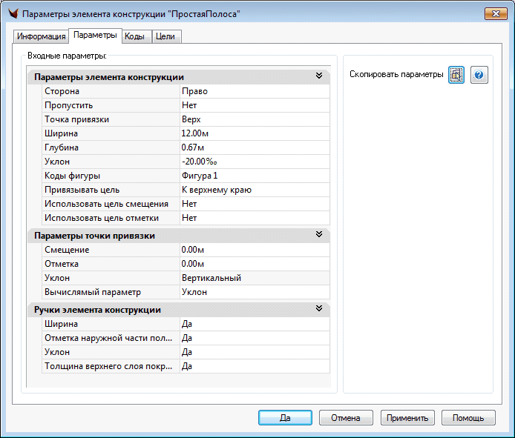Click the application icon in the title bar
515x438 pixels.
[x=11, y=14]
